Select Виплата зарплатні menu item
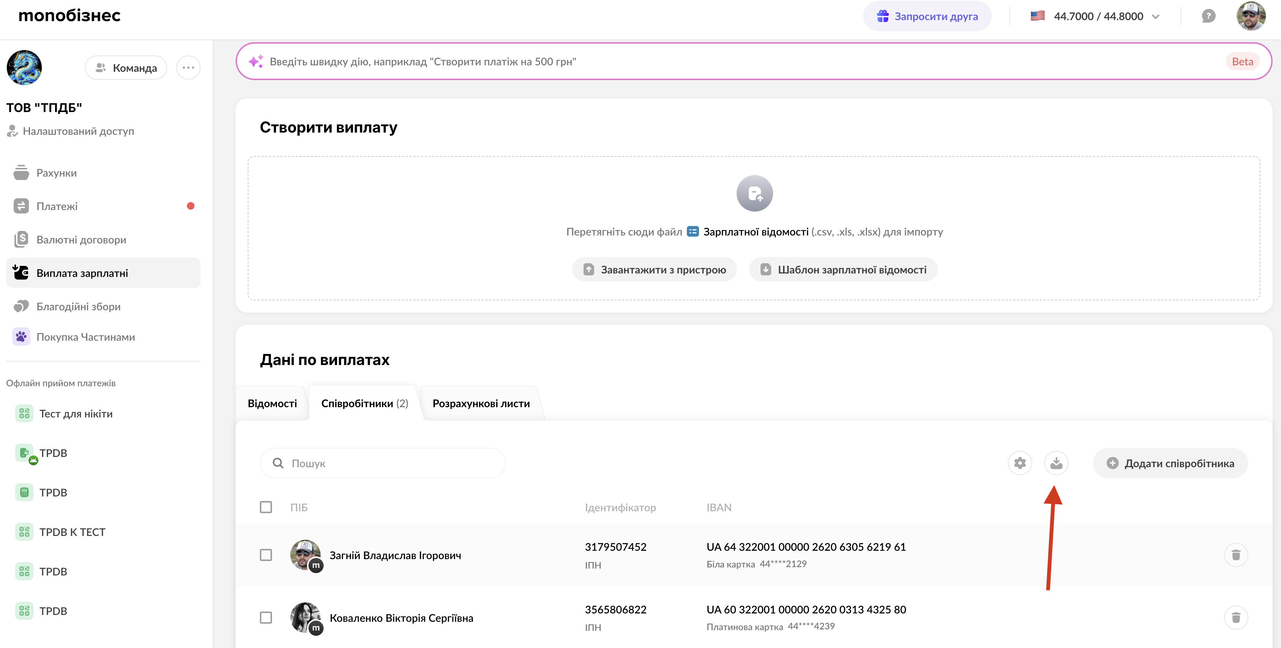1281x648 pixels. (x=103, y=272)
